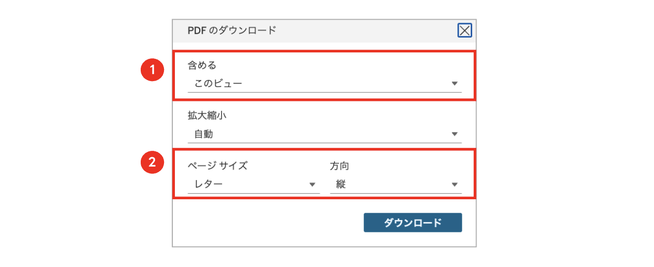
Task: Expand the ページ サイズ dropdown arrow
Action: (x=312, y=184)
